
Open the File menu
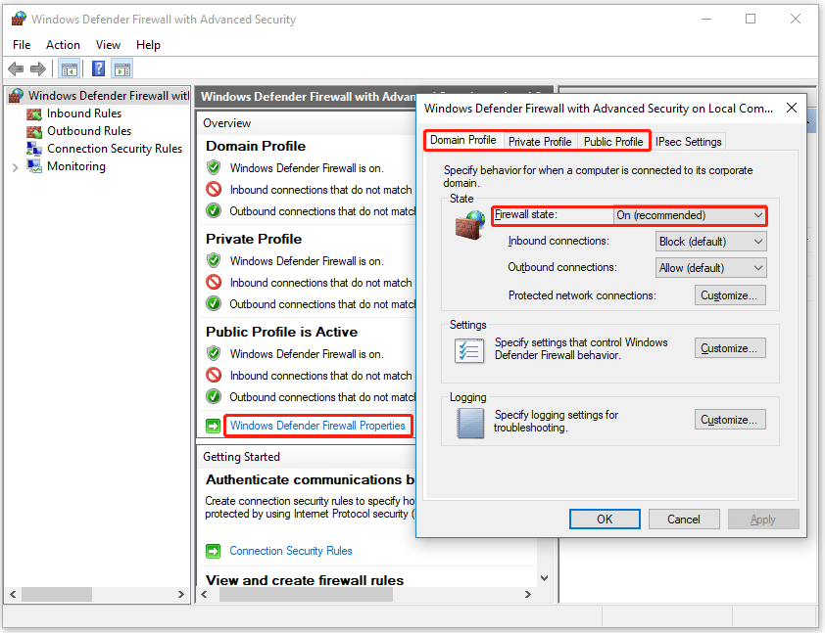click(22, 45)
